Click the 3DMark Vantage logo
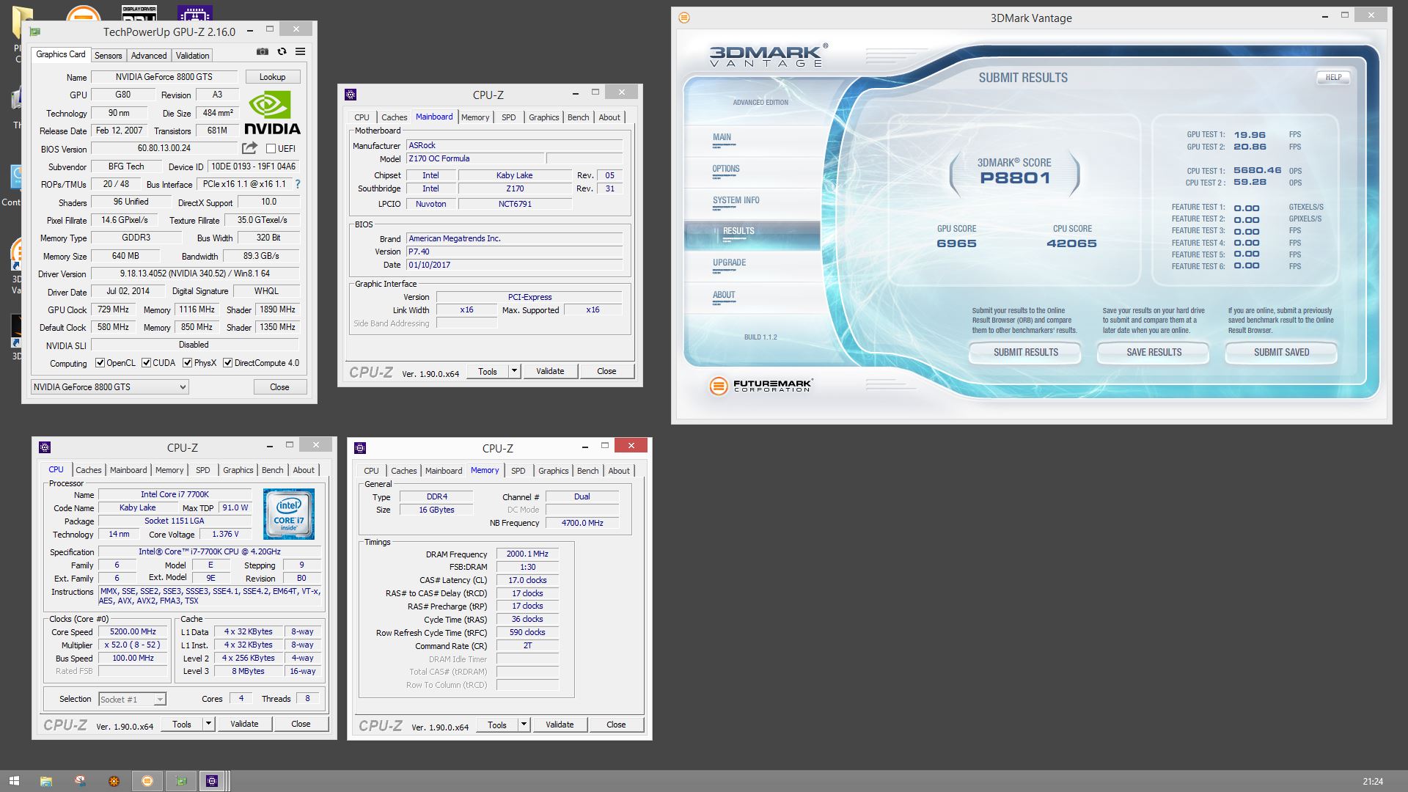Viewport: 1408px width, 792px height. (x=769, y=55)
